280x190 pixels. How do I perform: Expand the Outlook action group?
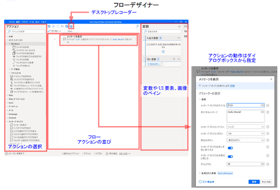[x=7, y=118]
